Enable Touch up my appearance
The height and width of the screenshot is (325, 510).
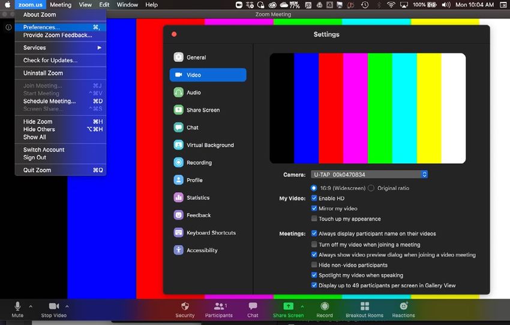pyautogui.click(x=314, y=218)
